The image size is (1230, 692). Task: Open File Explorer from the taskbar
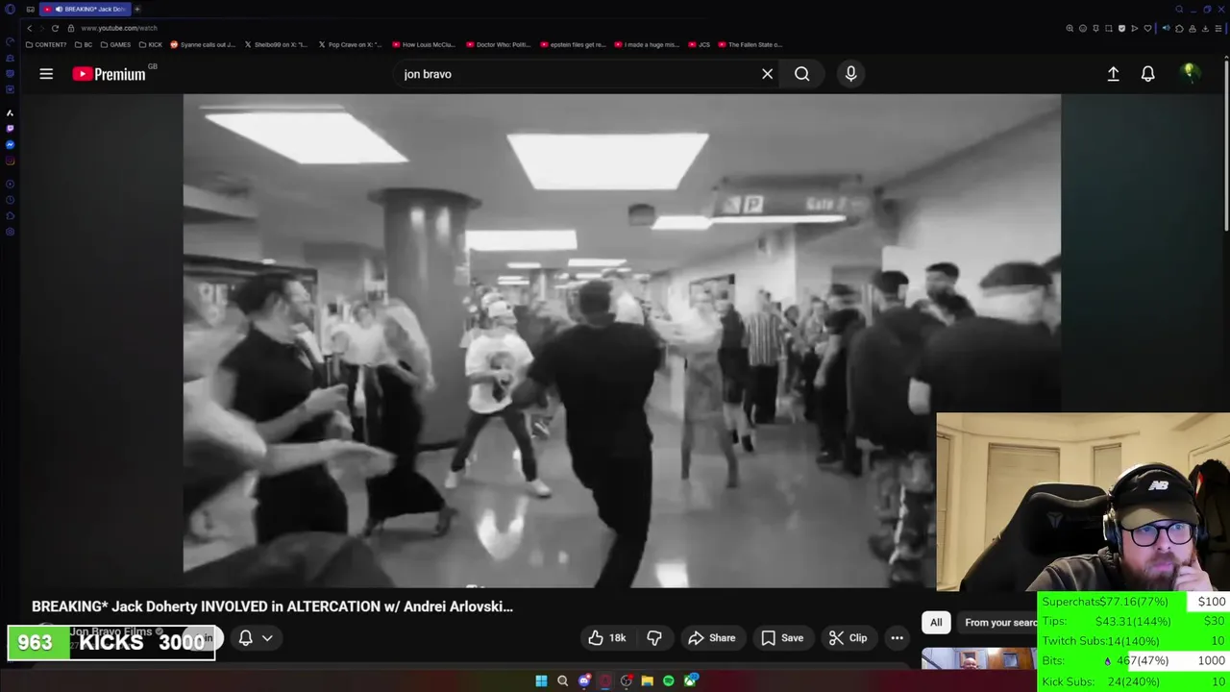[x=648, y=680]
